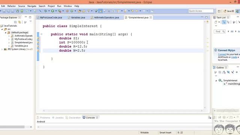The width and height of the screenshot is (240, 135).
Task: Click the Writable status bar entry
Action: click(144, 132)
